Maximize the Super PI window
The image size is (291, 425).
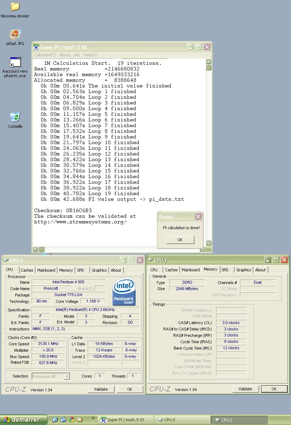[x=199, y=47]
